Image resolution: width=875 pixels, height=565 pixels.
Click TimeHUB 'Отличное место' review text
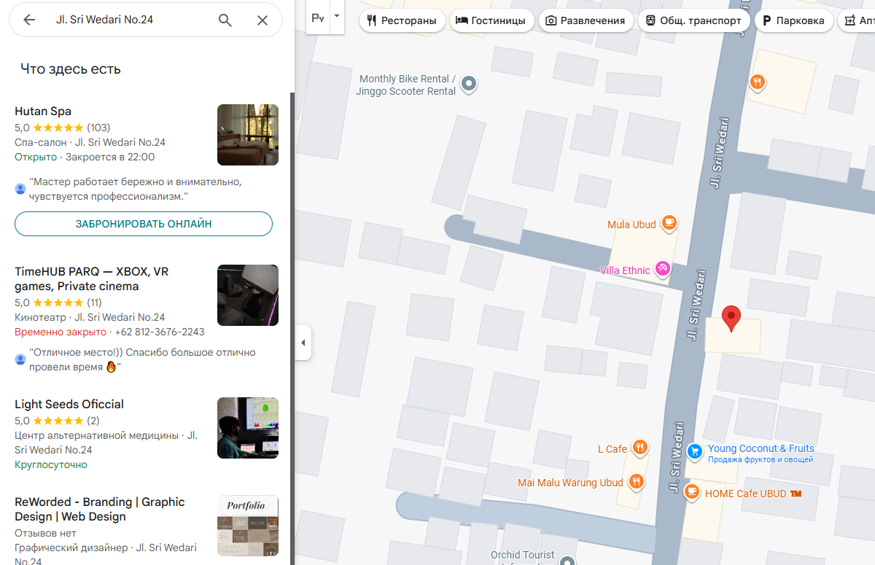tap(142, 359)
